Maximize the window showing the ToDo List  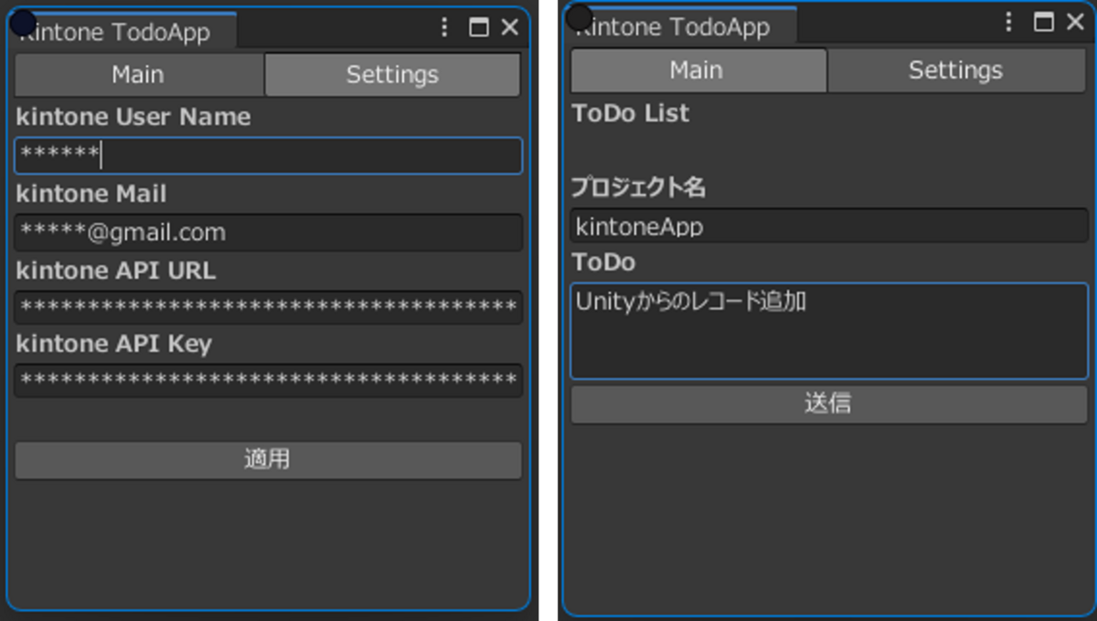(1043, 23)
